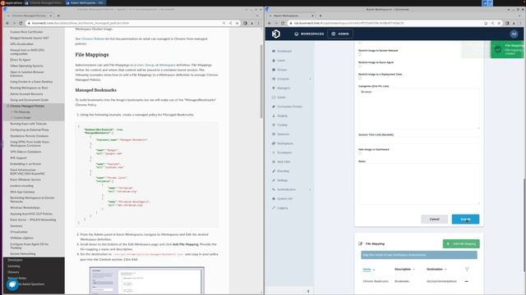Click into the Categories text area
This screenshot has height=295, width=526.
(x=418, y=108)
